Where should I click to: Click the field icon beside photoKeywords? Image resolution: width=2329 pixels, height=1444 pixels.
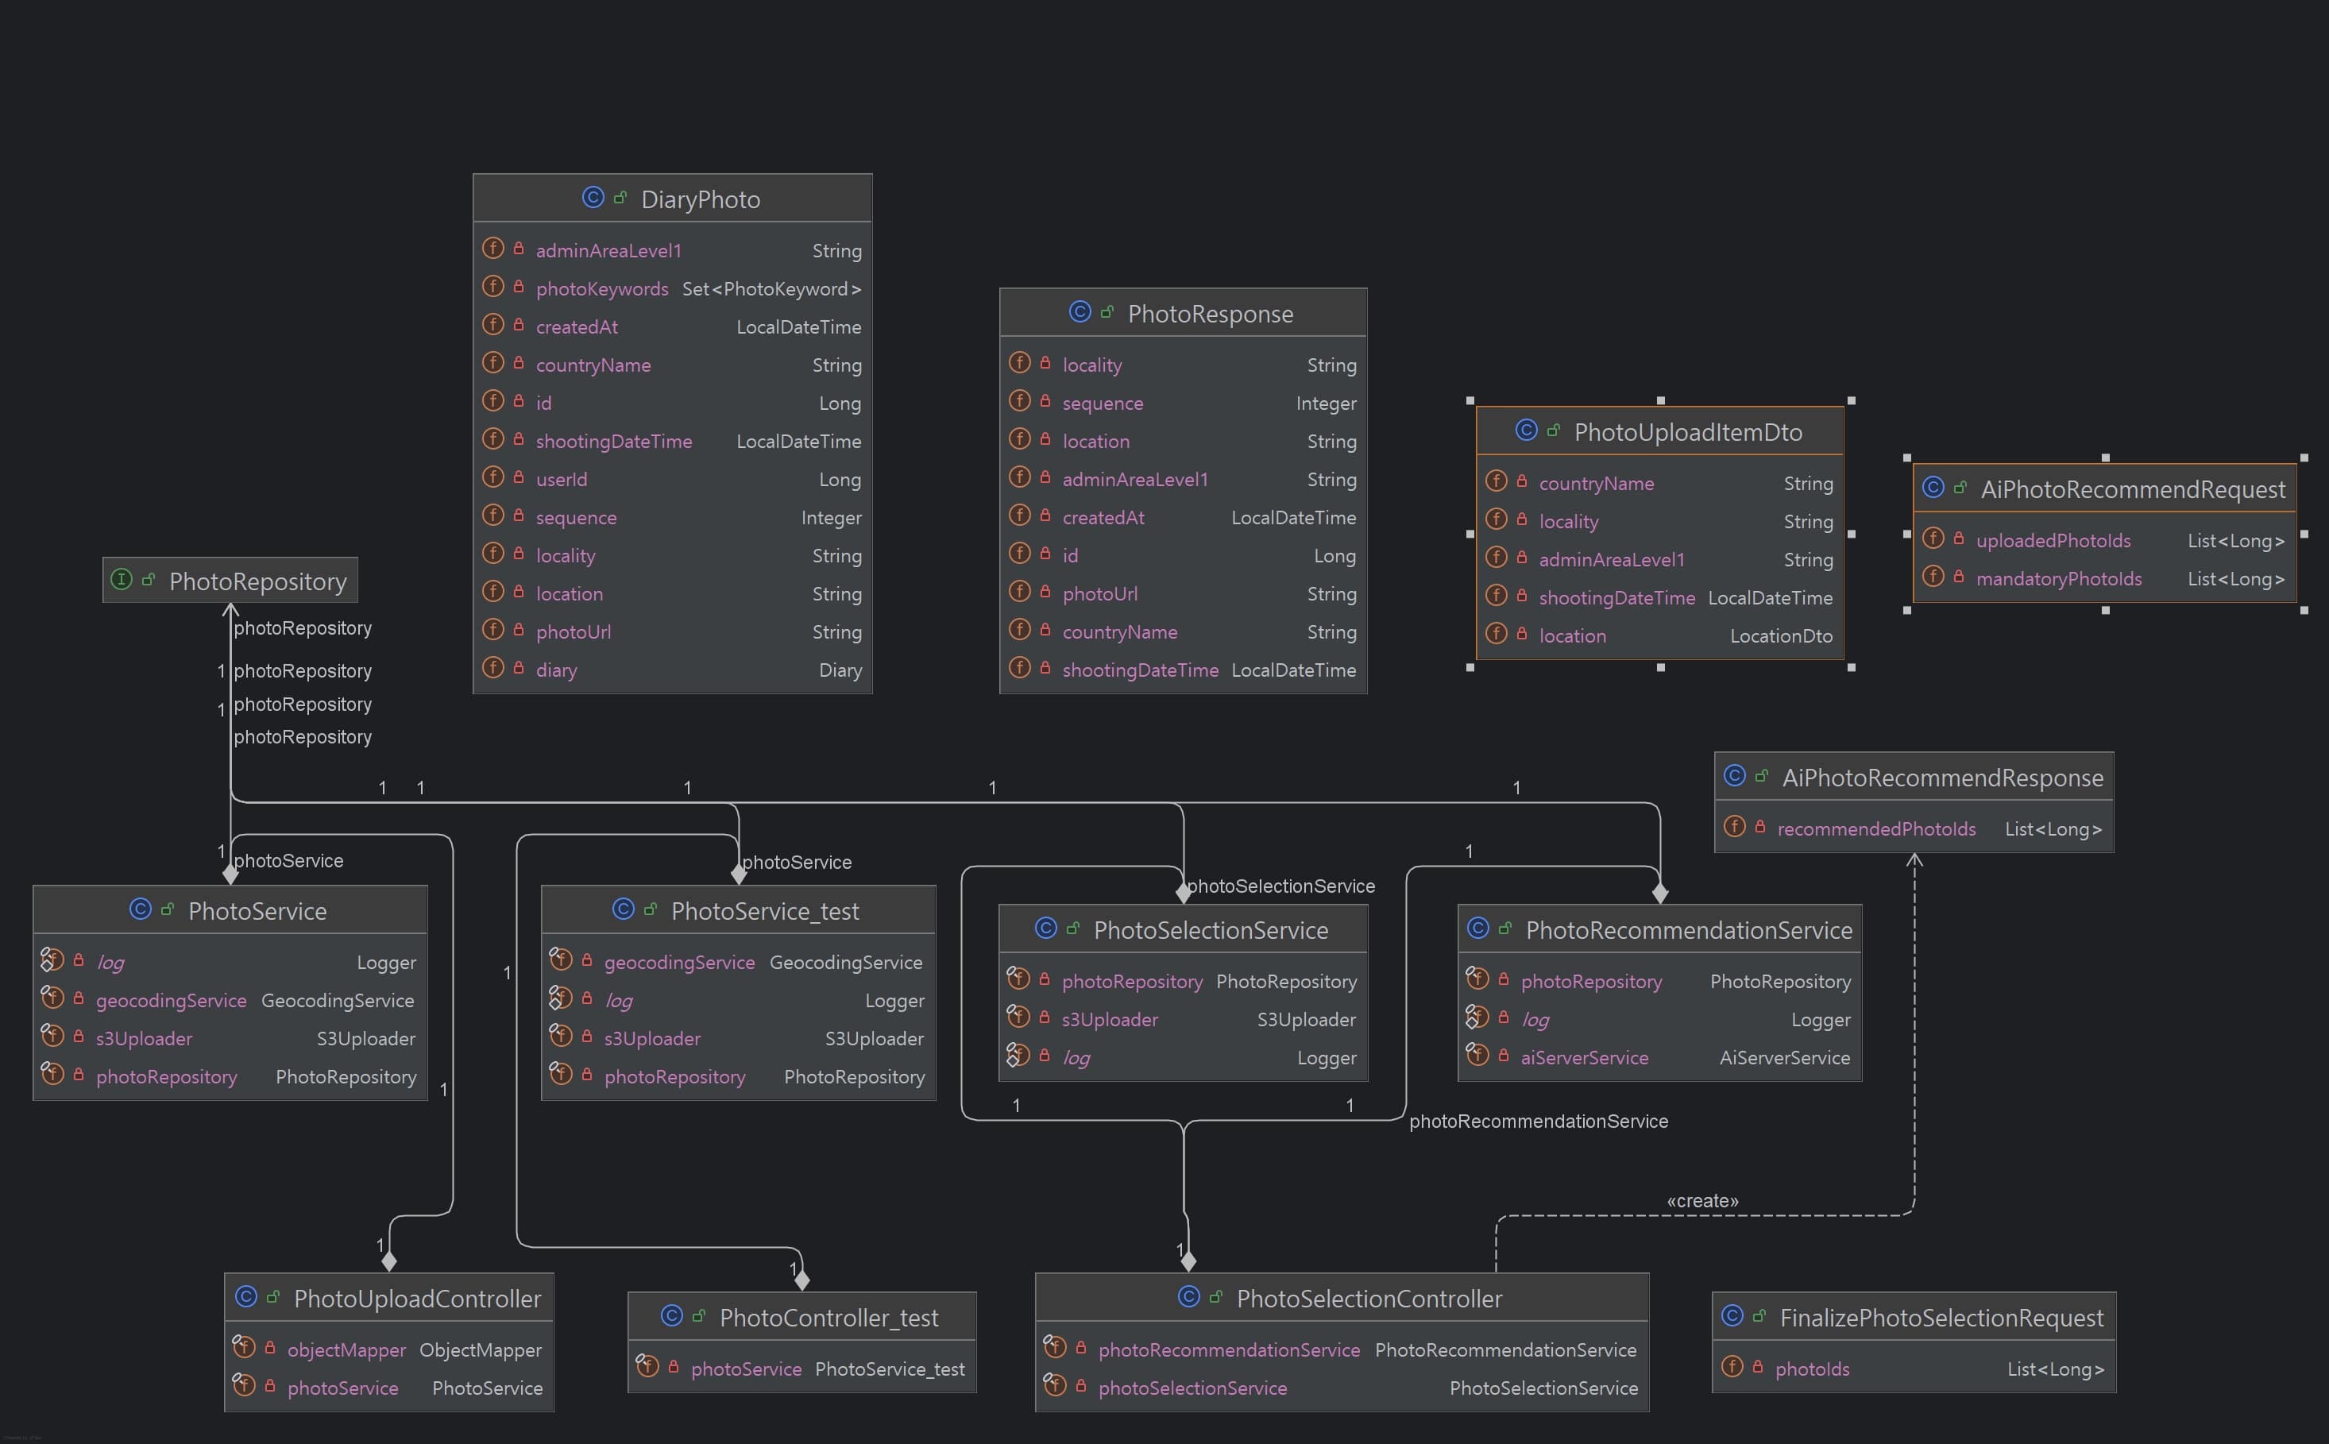click(x=492, y=287)
